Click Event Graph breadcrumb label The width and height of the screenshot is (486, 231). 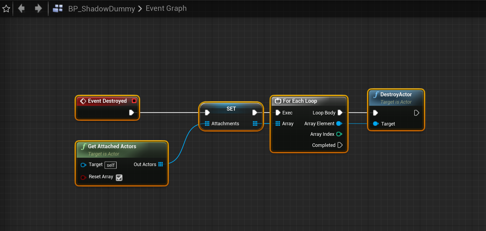[x=166, y=8]
